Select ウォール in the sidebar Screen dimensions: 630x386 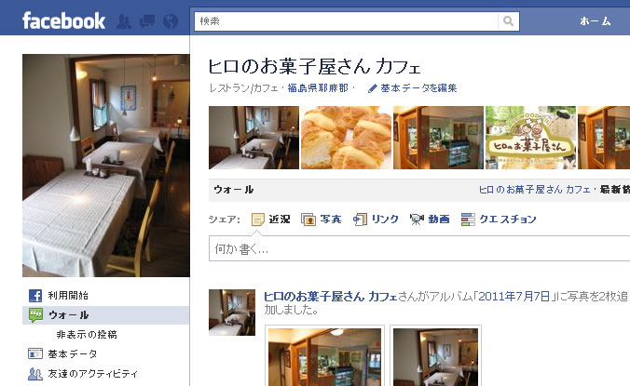click(x=105, y=315)
